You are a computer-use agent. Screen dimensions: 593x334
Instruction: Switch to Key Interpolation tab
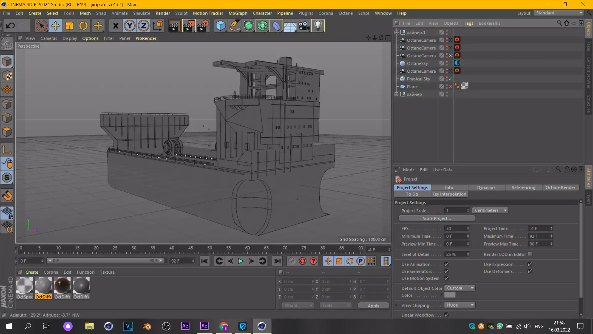coord(449,194)
